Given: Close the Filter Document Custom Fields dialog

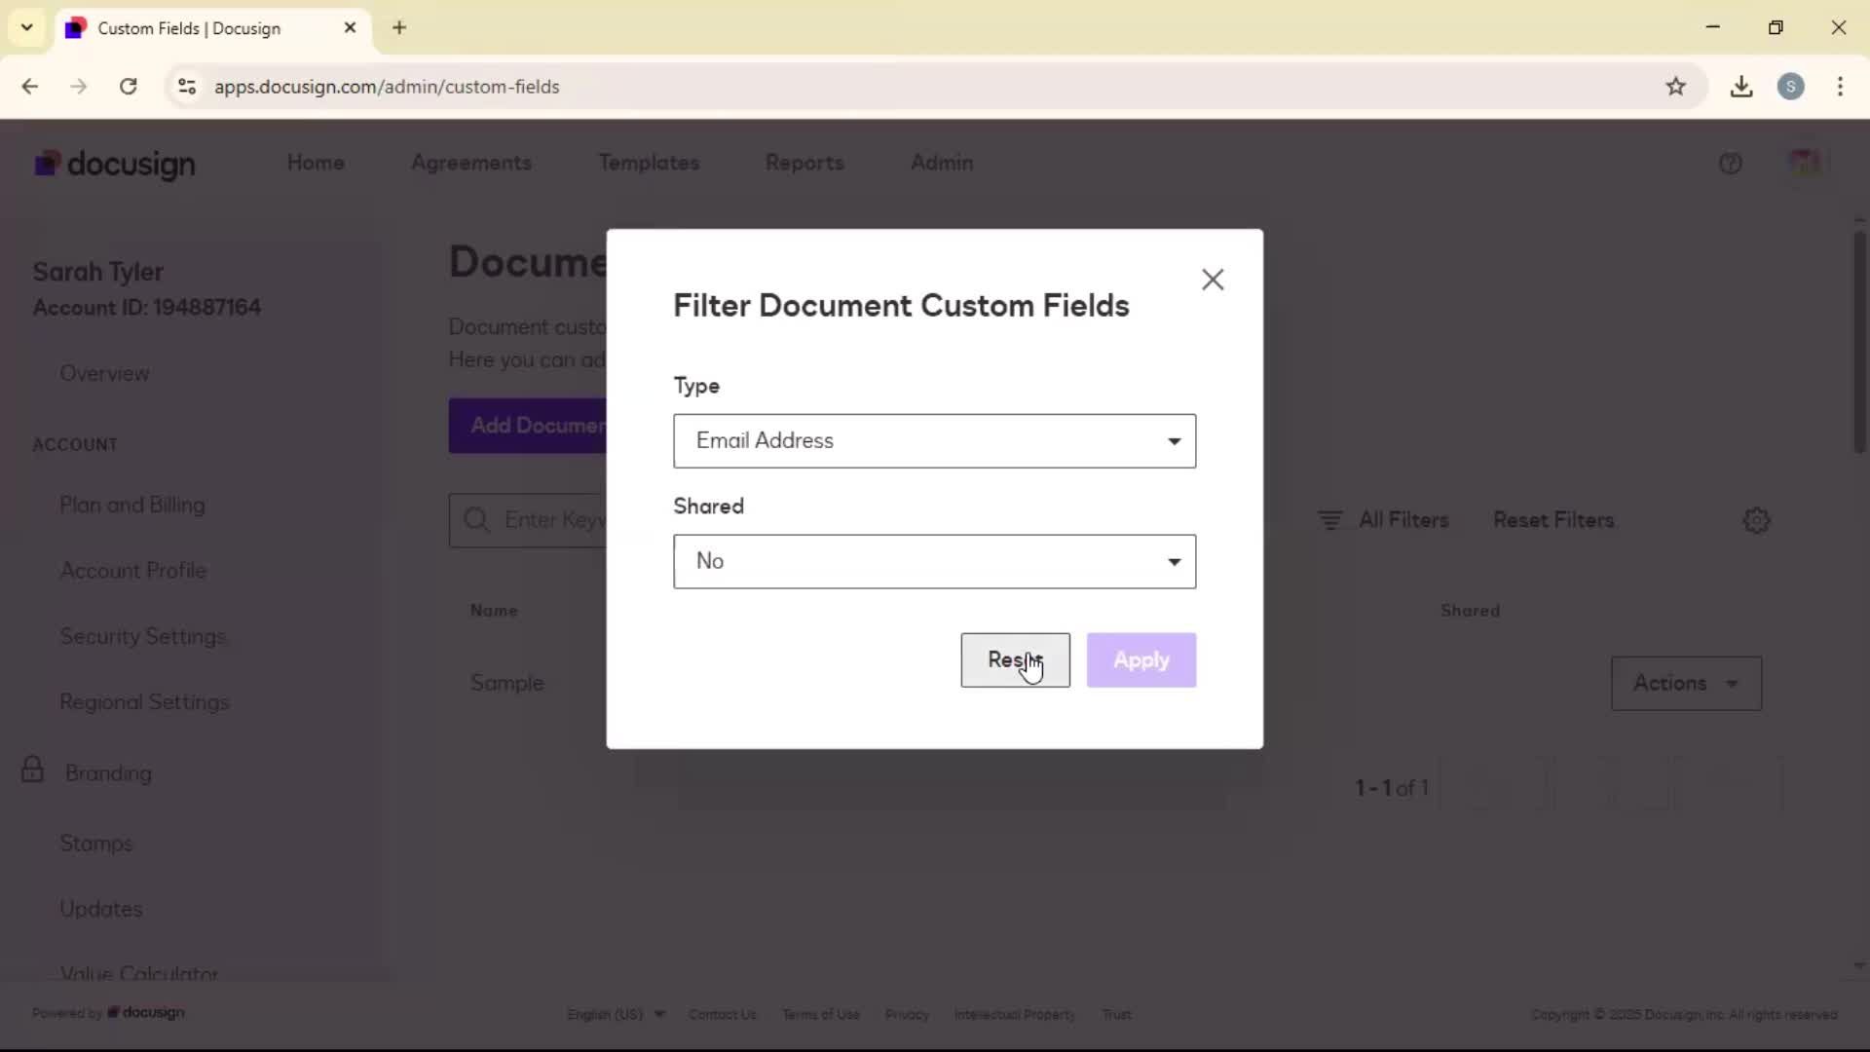Looking at the screenshot, I should click(x=1213, y=280).
